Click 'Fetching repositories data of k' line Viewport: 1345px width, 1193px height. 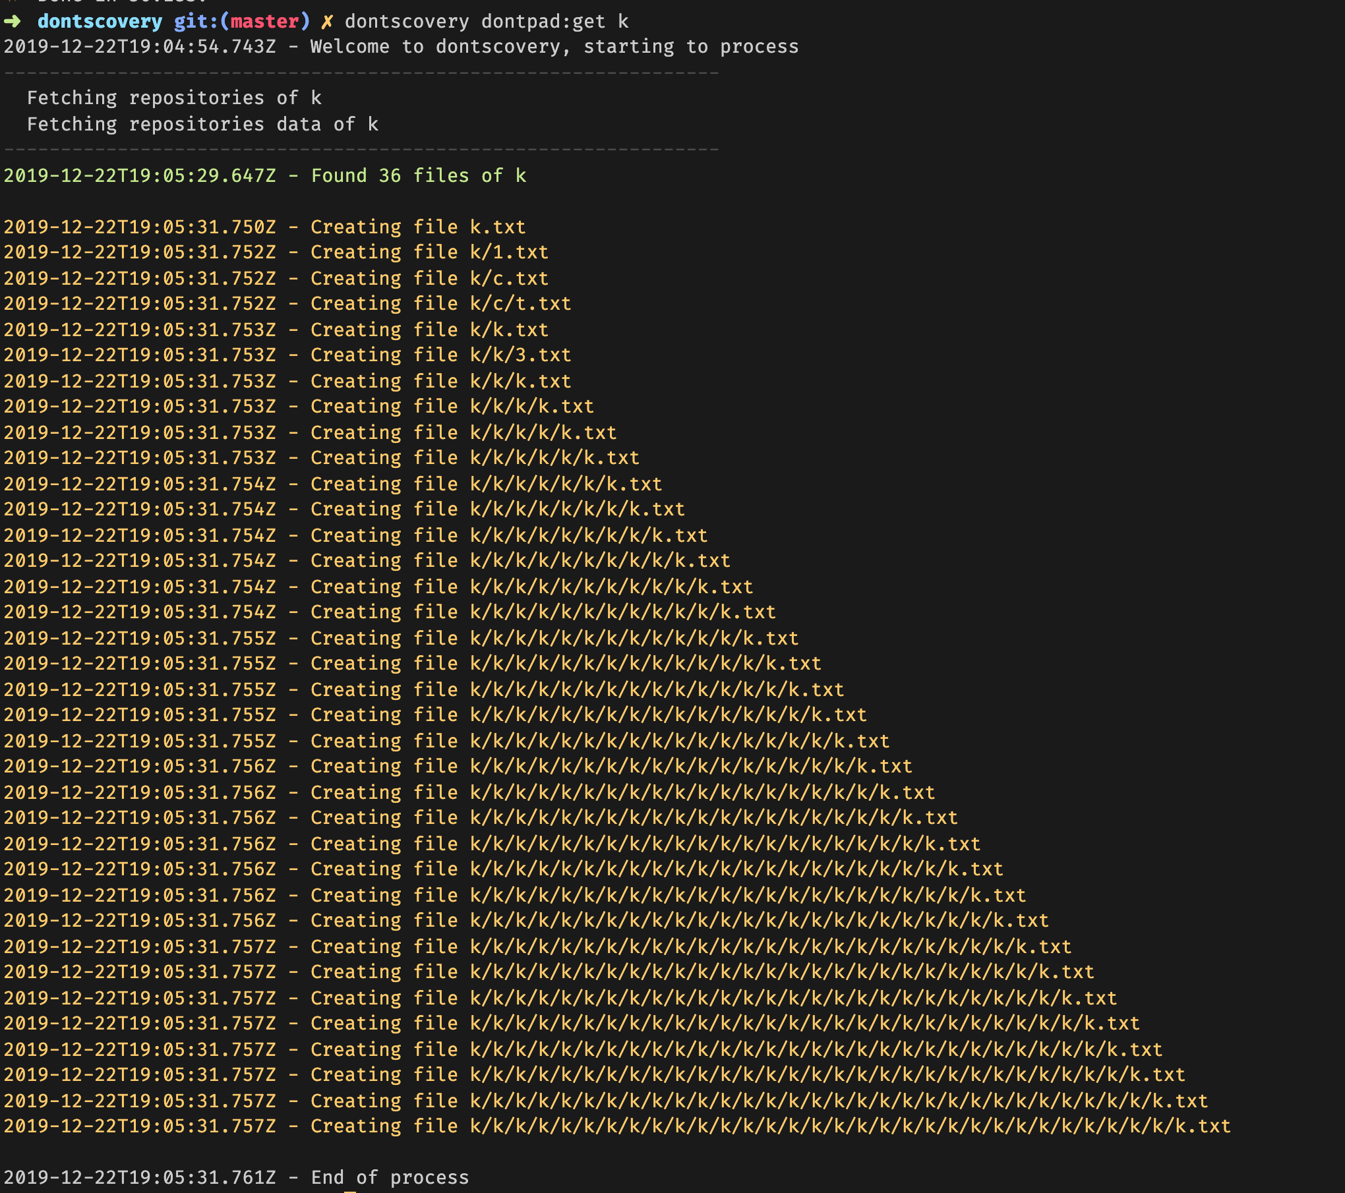point(202,125)
